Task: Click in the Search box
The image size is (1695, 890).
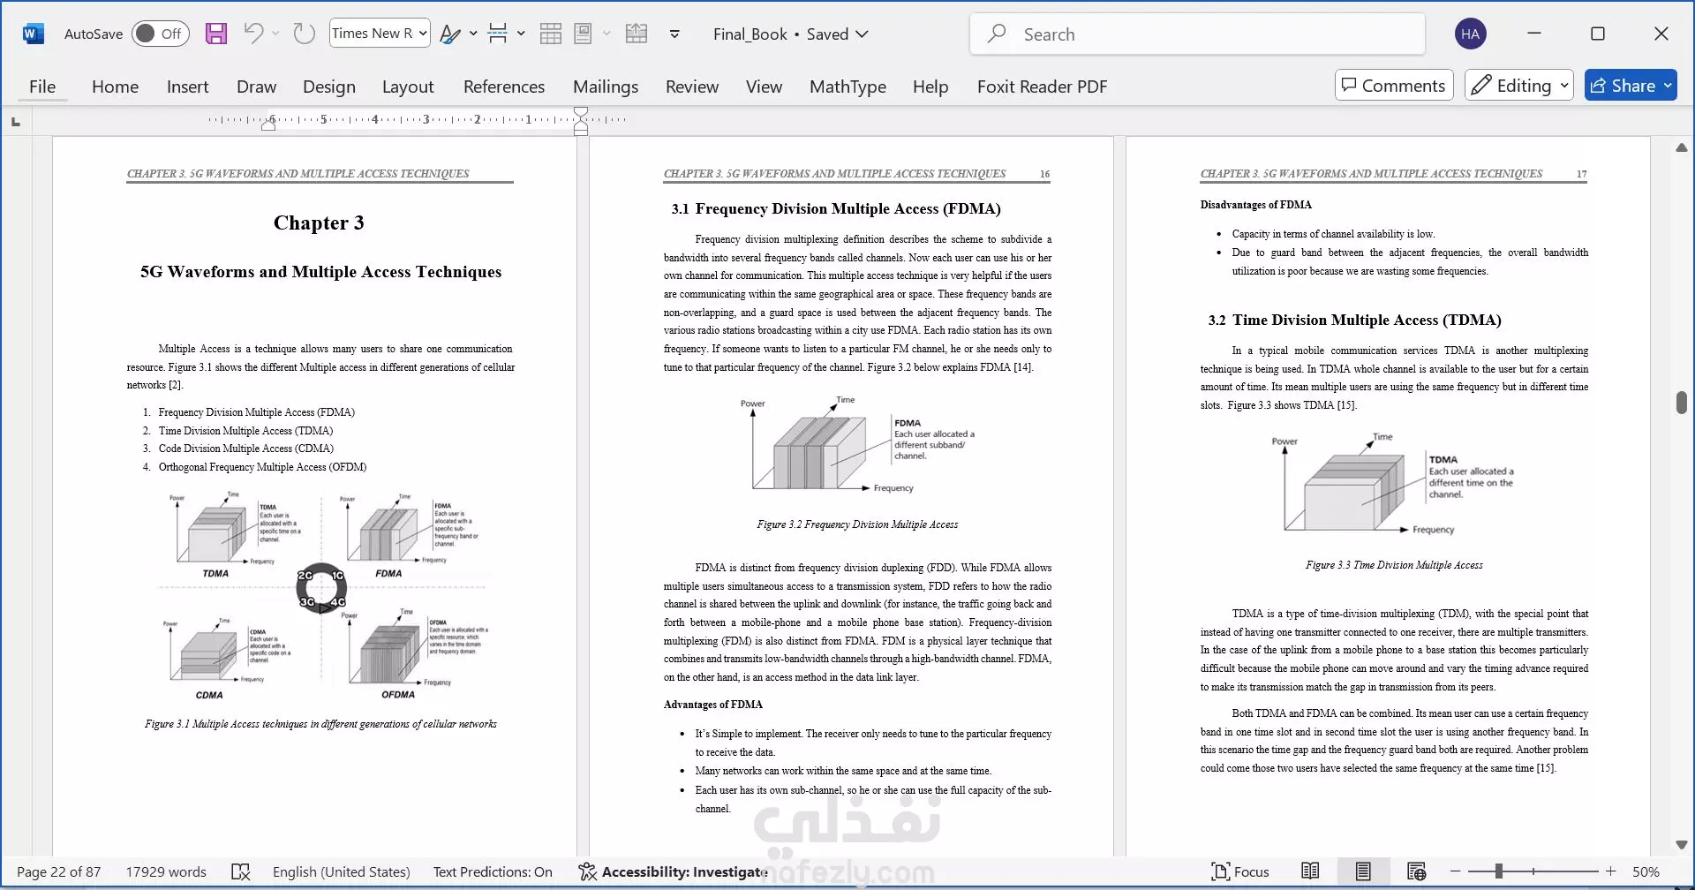Action: click(x=1197, y=34)
